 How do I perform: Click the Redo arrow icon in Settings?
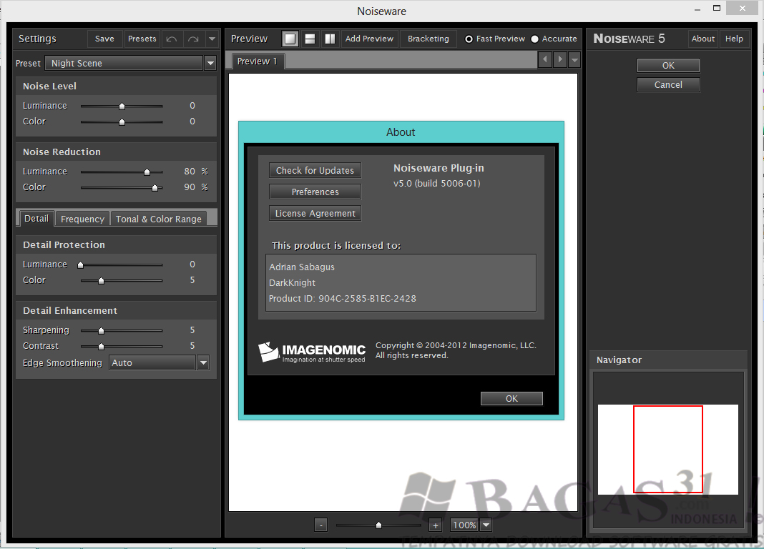click(193, 39)
